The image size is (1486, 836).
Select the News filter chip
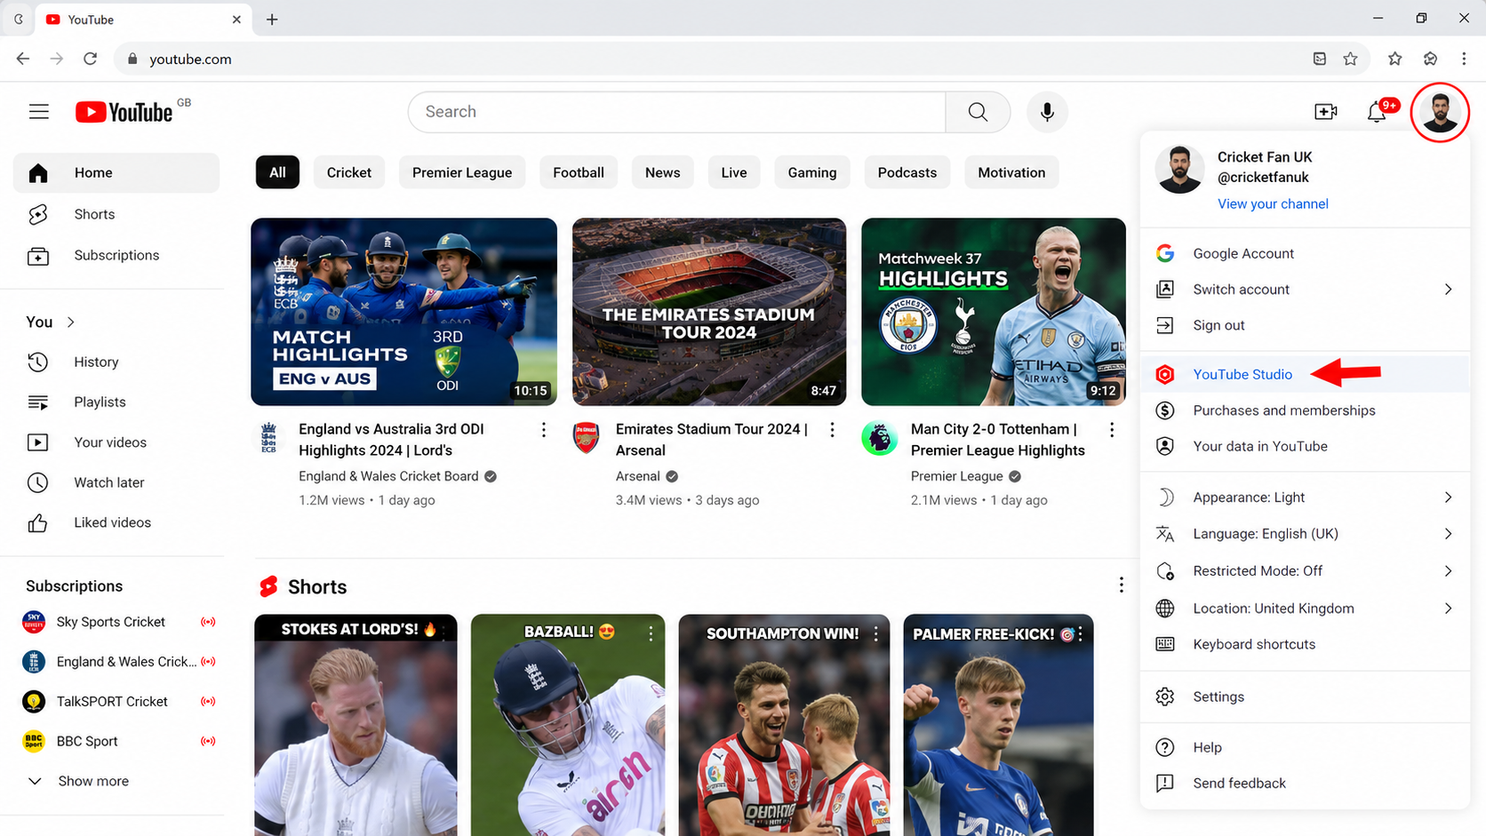click(663, 172)
